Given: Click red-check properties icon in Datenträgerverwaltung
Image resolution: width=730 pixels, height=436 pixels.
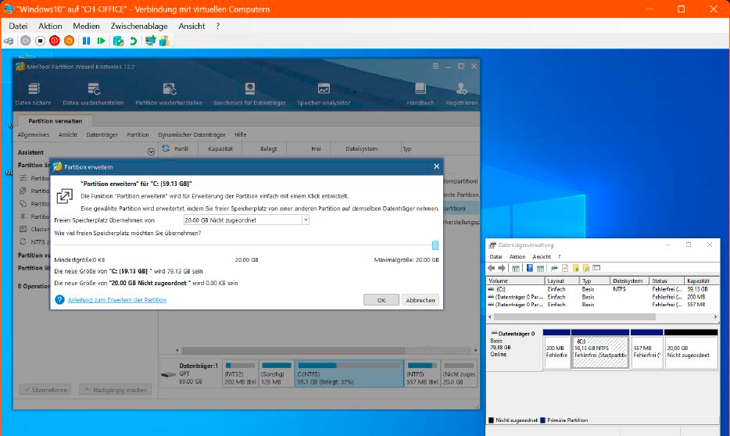Looking at the screenshot, I should click(x=565, y=268).
